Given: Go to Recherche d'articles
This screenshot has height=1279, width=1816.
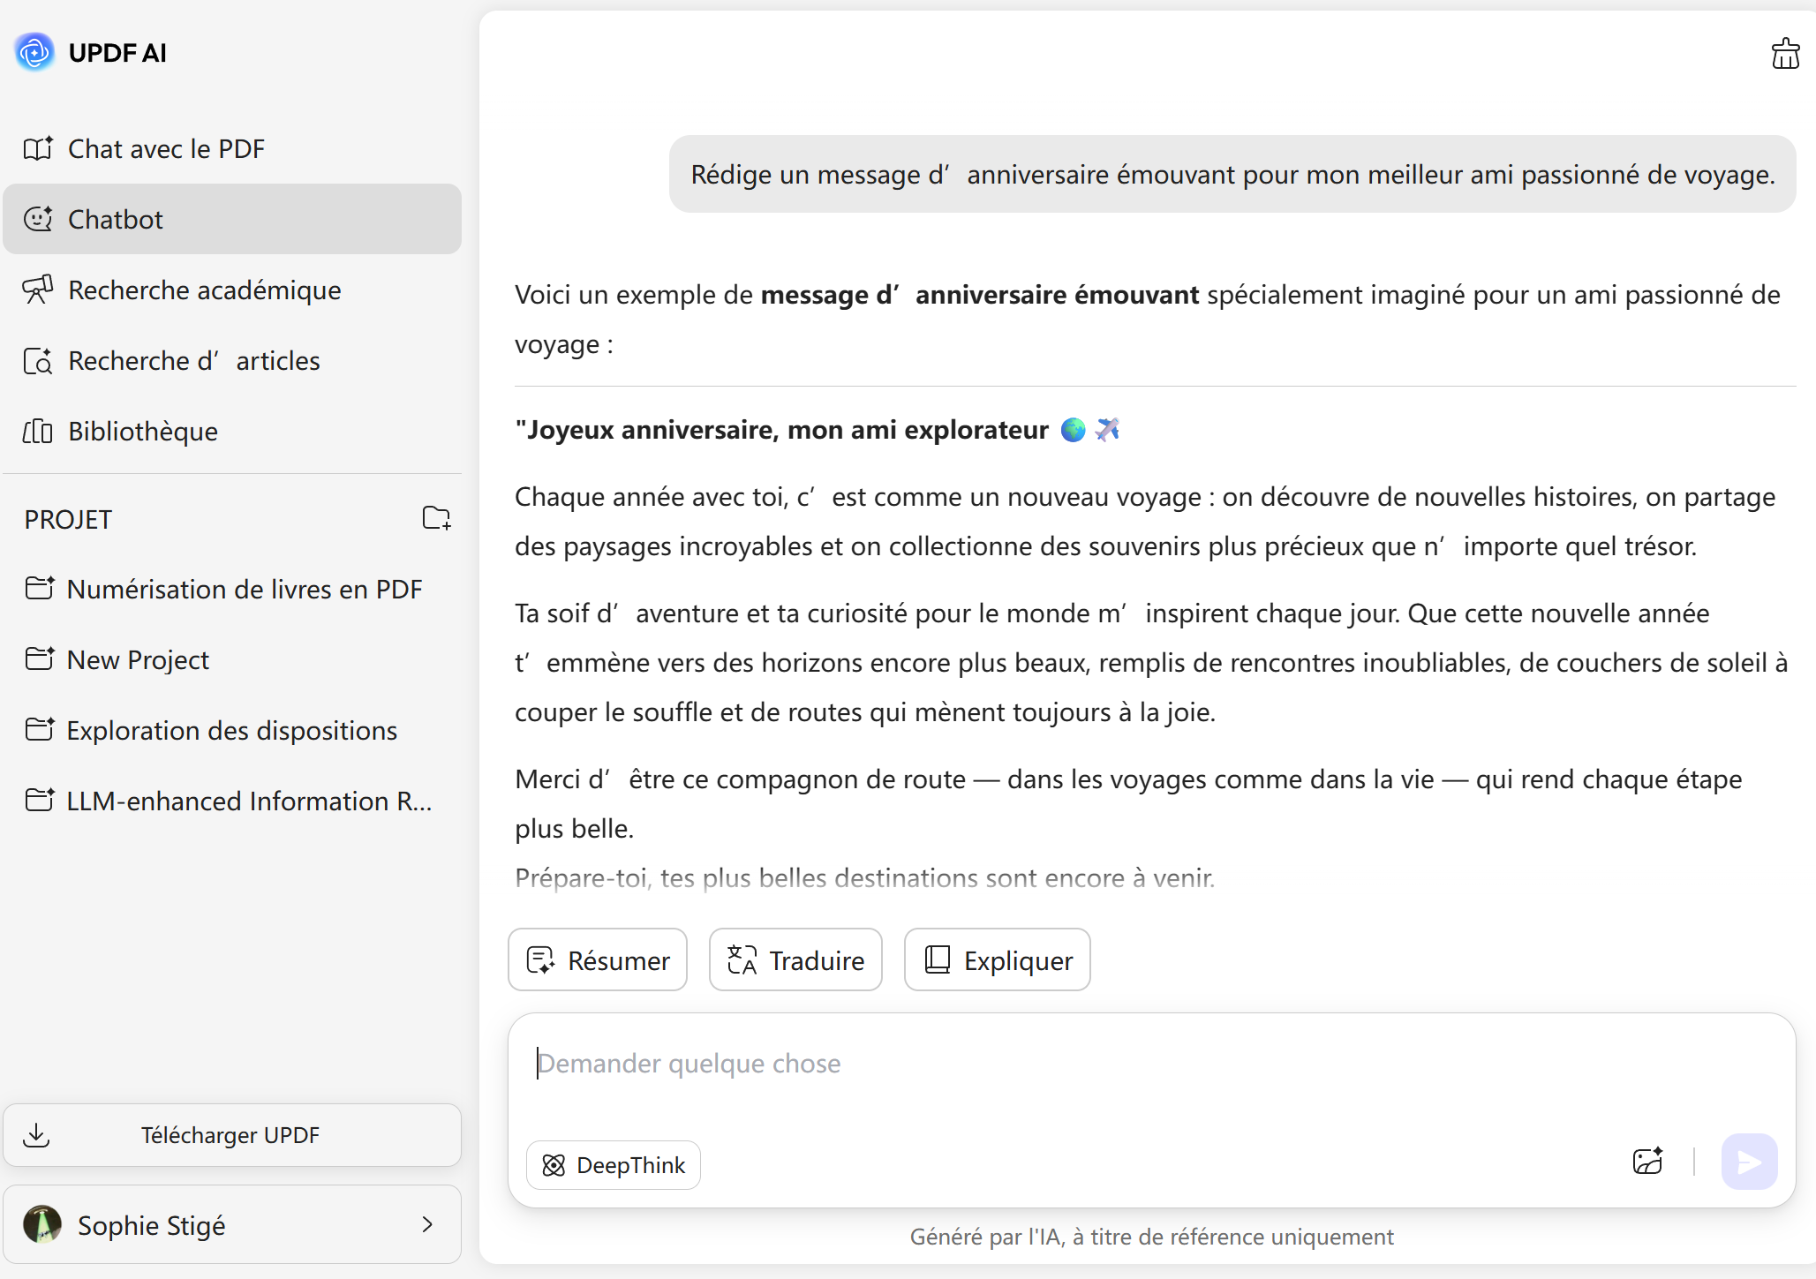Looking at the screenshot, I should tap(193, 361).
